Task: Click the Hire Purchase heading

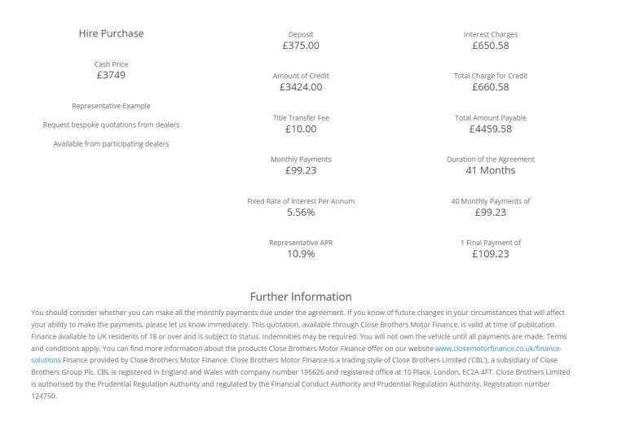Action: (111, 33)
